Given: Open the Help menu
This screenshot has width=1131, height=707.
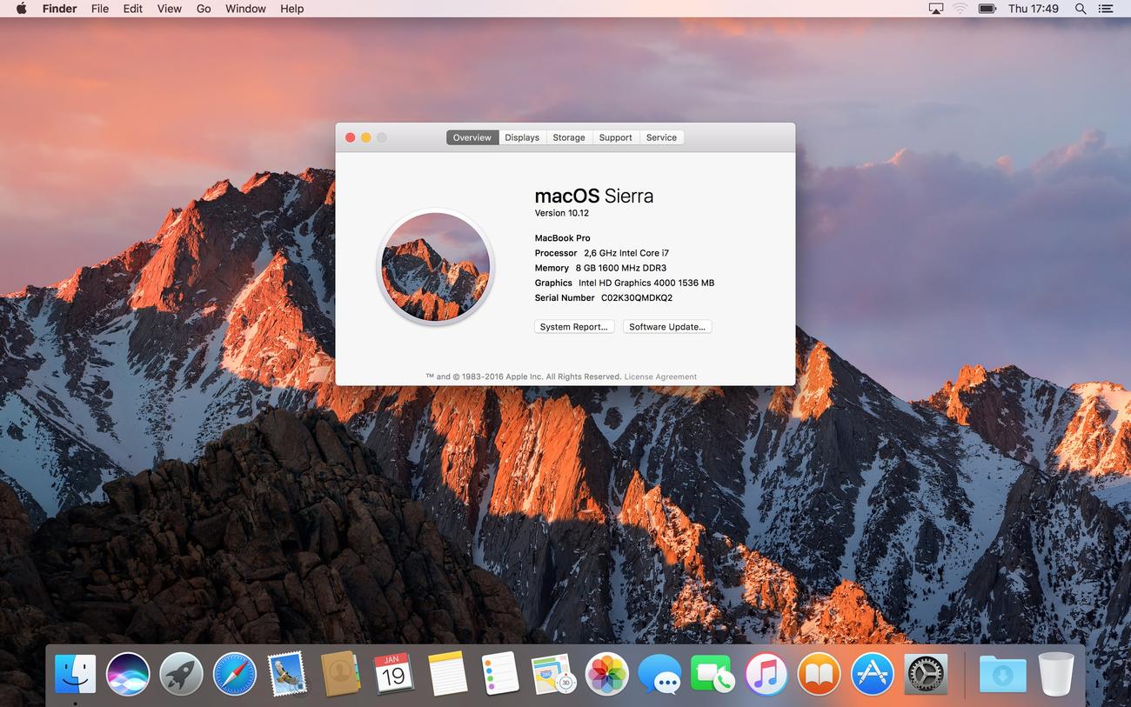Looking at the screenshot, I should [292, 9].
